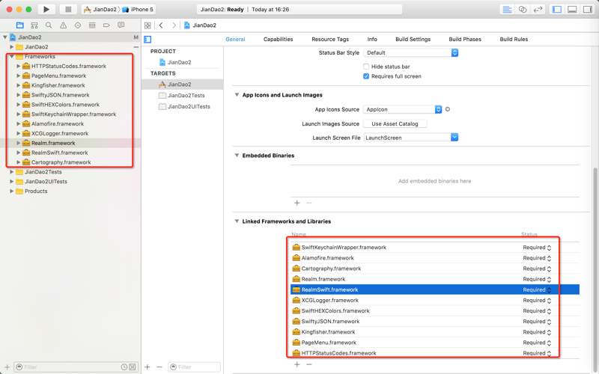Toggle the Debug area panel
The width and height of the screenshot is (599, 374).
pyautogui.click(x=572, y=10)
